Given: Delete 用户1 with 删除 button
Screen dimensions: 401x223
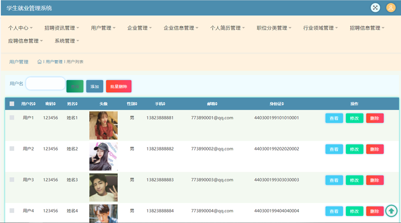Looking at the screenshot, I should [x=375, y=118].
